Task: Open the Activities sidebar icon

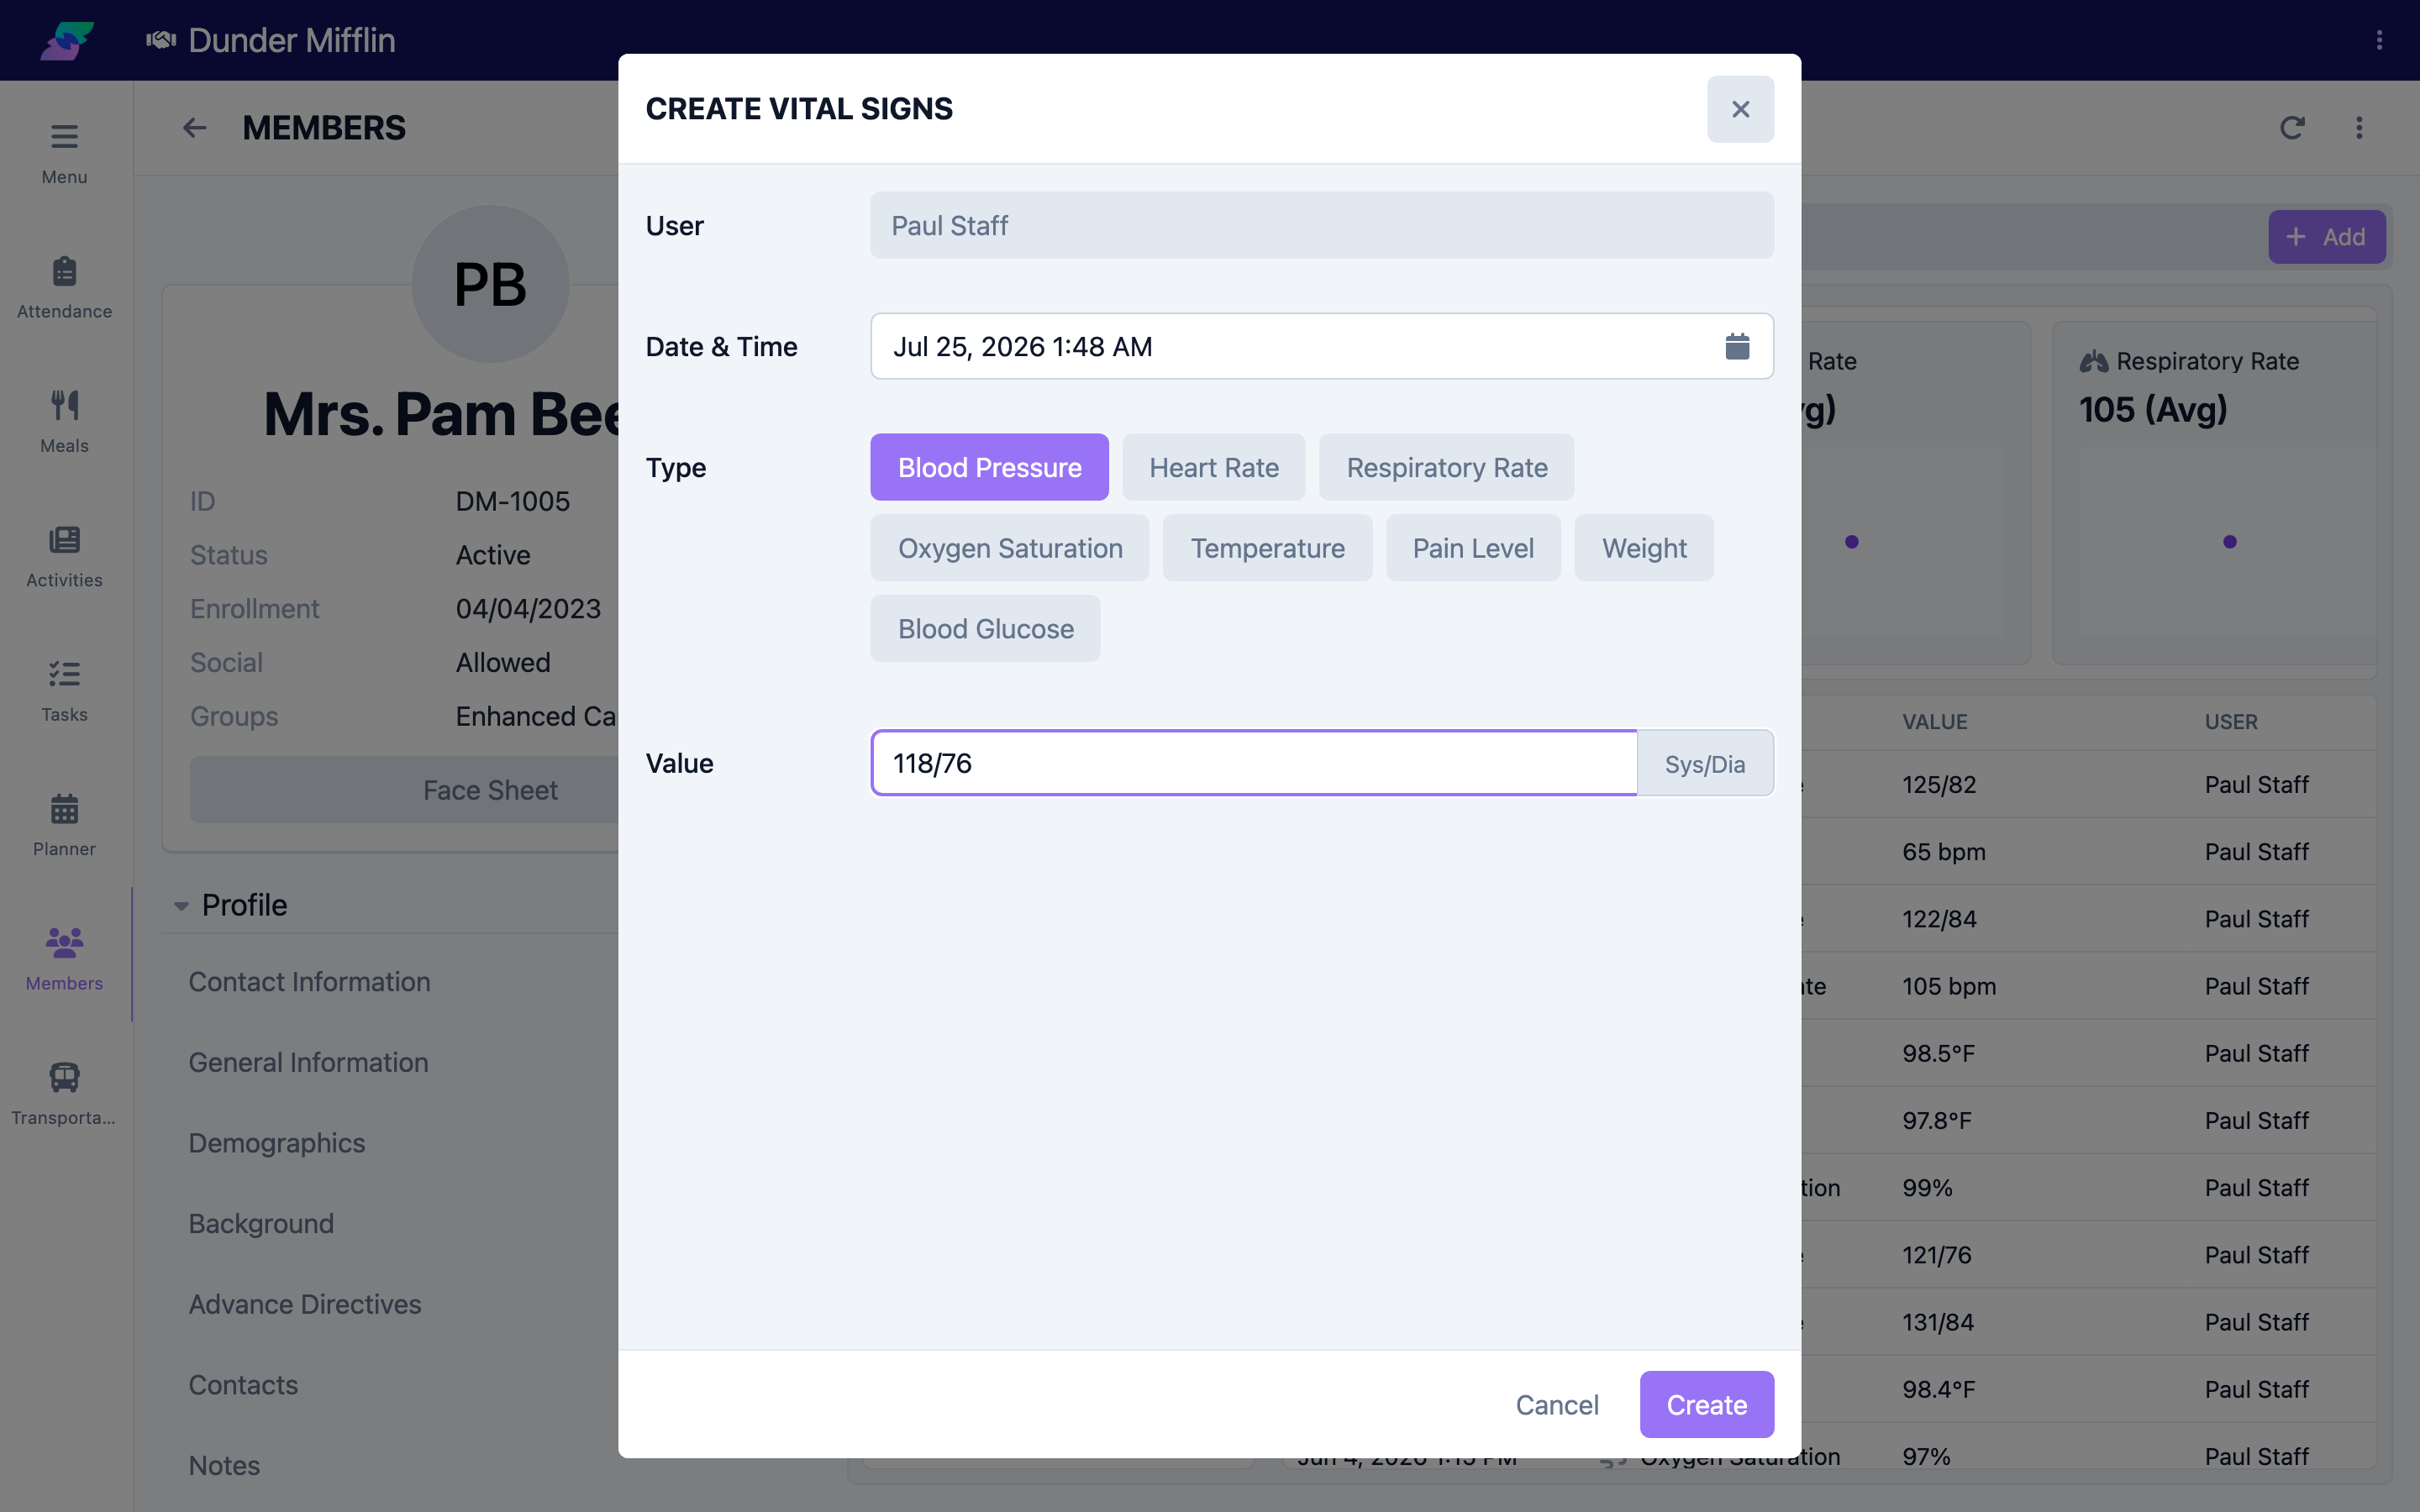Action: pos(64,556)
